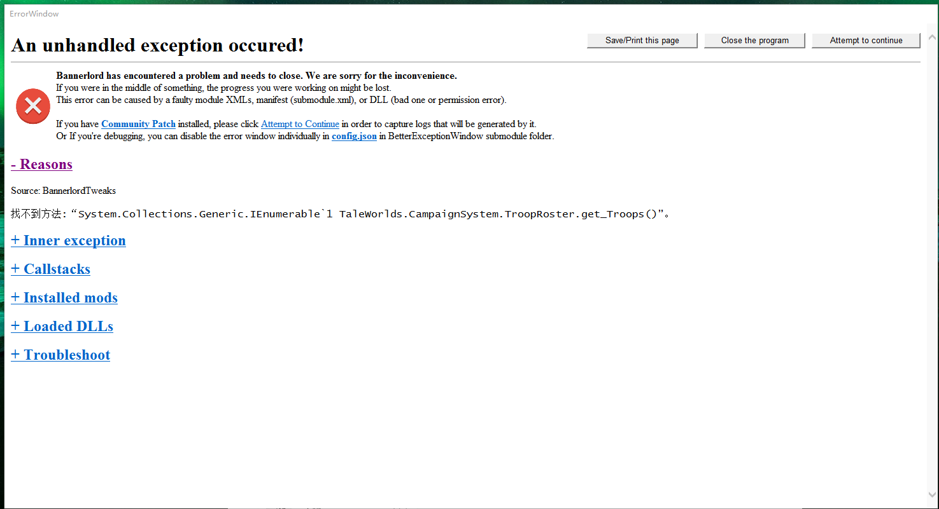Click the Attempt to continue button
This screenshot has width=939, height=509.
coord(866,41)
